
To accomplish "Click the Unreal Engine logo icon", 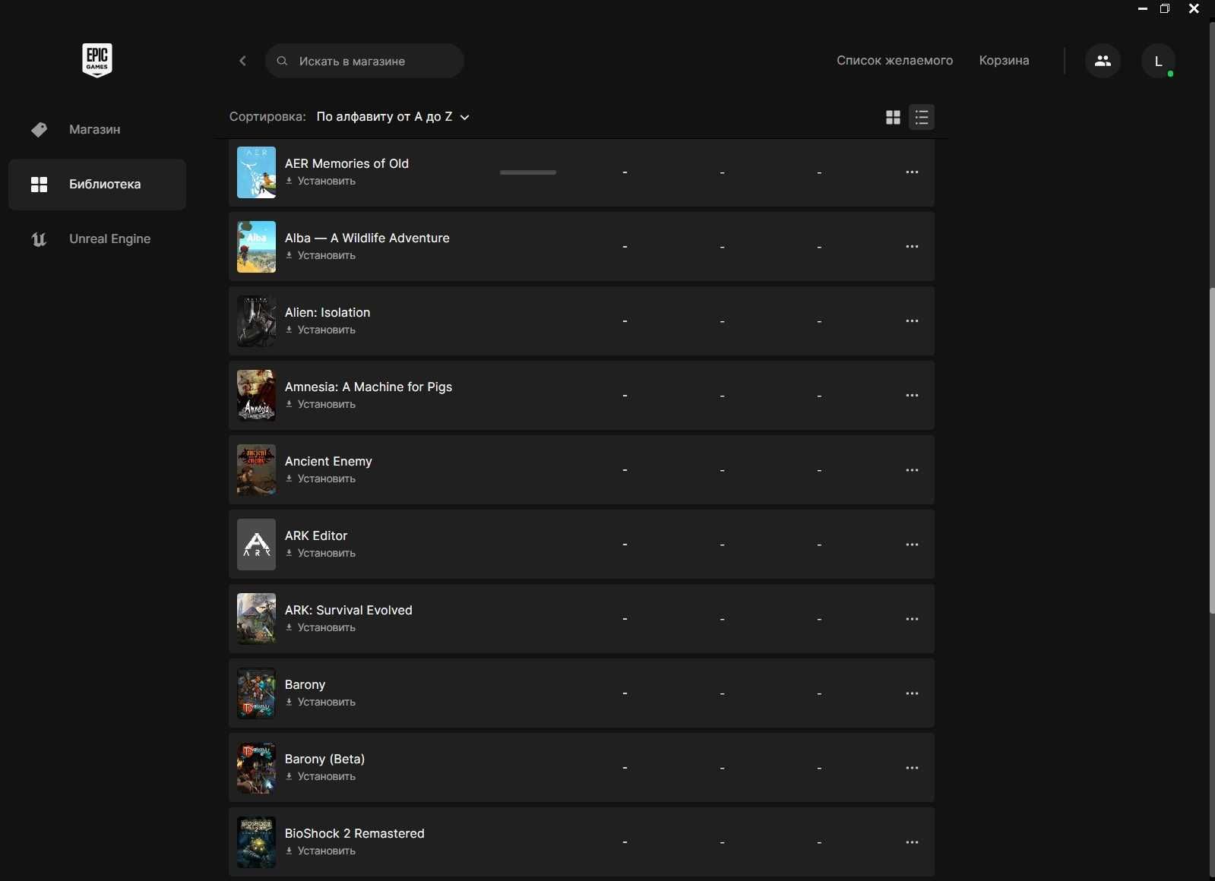I will pos(39,239).
